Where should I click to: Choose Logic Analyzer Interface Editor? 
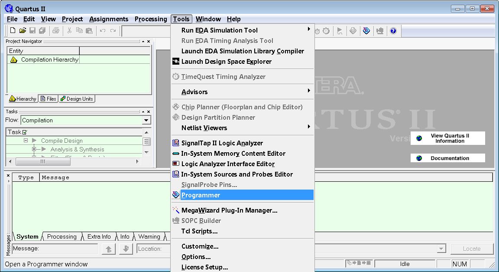click(x=243, y=164)
